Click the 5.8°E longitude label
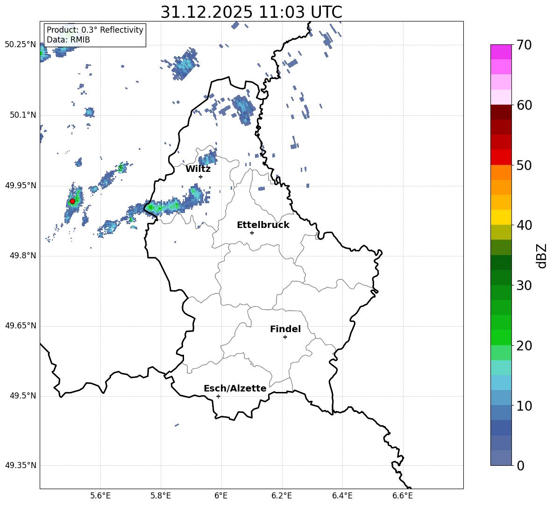 coord(161,496)
